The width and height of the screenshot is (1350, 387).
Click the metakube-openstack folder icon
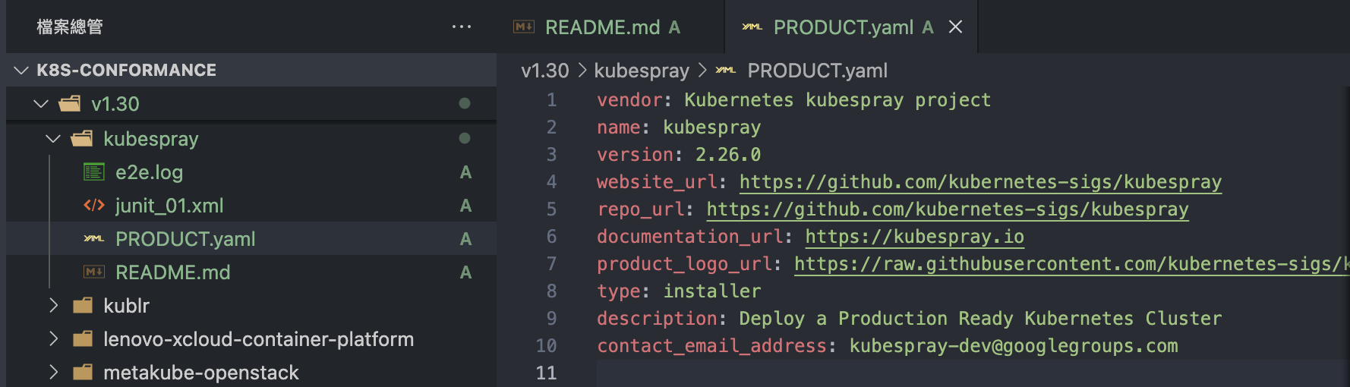[x=82, y=373]
